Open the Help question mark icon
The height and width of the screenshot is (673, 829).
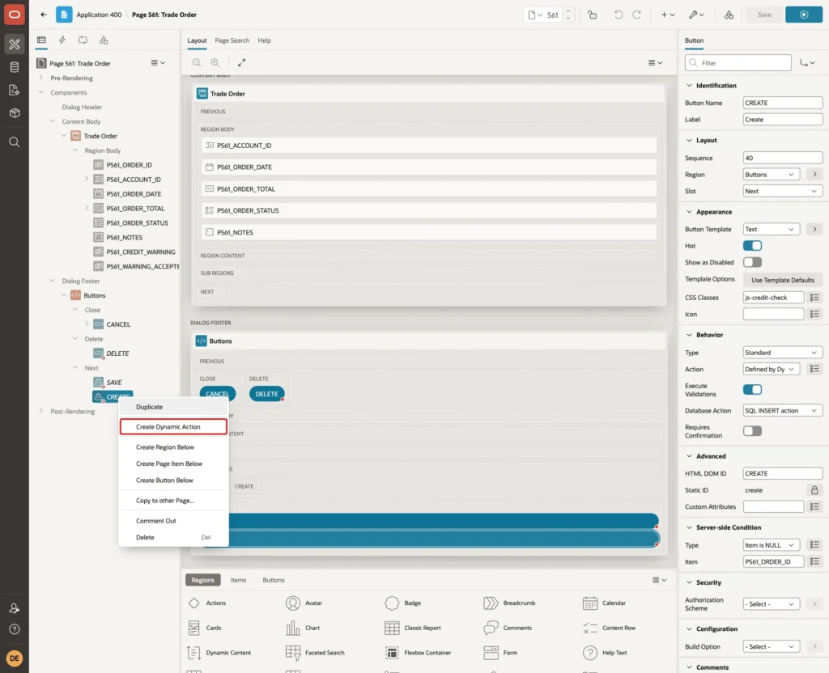click(x=15, y=629)
